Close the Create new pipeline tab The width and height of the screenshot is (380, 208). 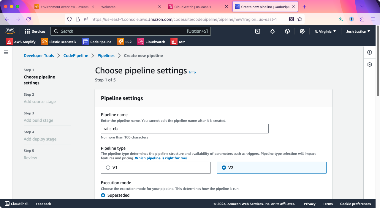coord(294,7)
